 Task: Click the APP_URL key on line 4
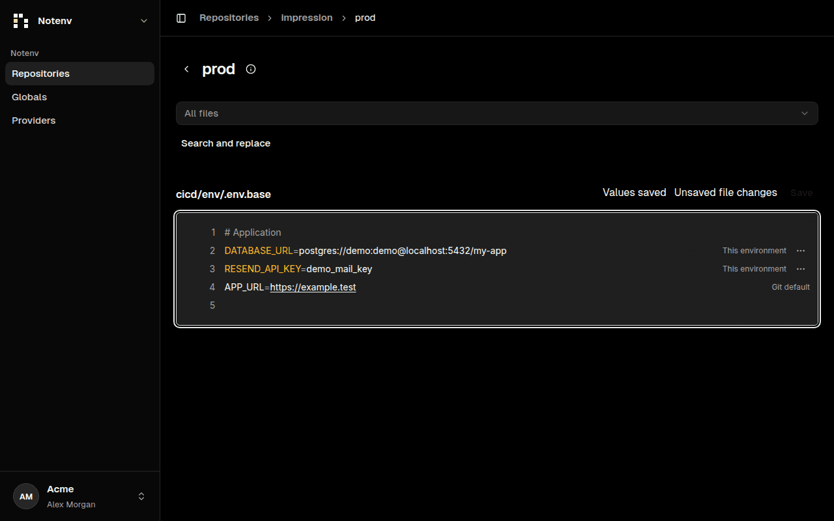[244, 287]
